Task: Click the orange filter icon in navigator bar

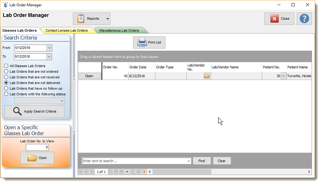Action: click(x=144, y=172)
